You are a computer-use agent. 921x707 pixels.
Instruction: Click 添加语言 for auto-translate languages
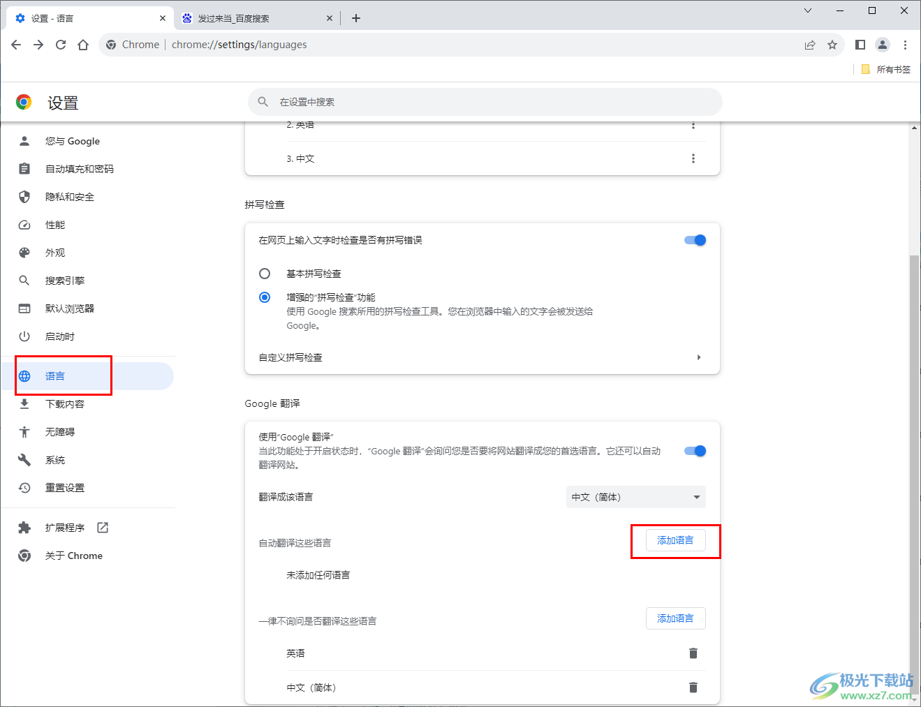[675, 540]
